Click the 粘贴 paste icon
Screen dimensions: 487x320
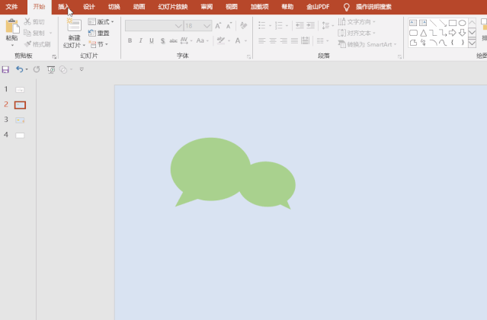click(x=12, y=26)
